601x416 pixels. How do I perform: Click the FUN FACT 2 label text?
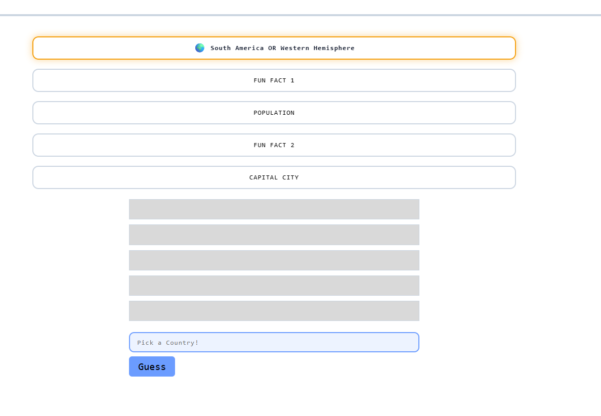(x=274, y=145)
